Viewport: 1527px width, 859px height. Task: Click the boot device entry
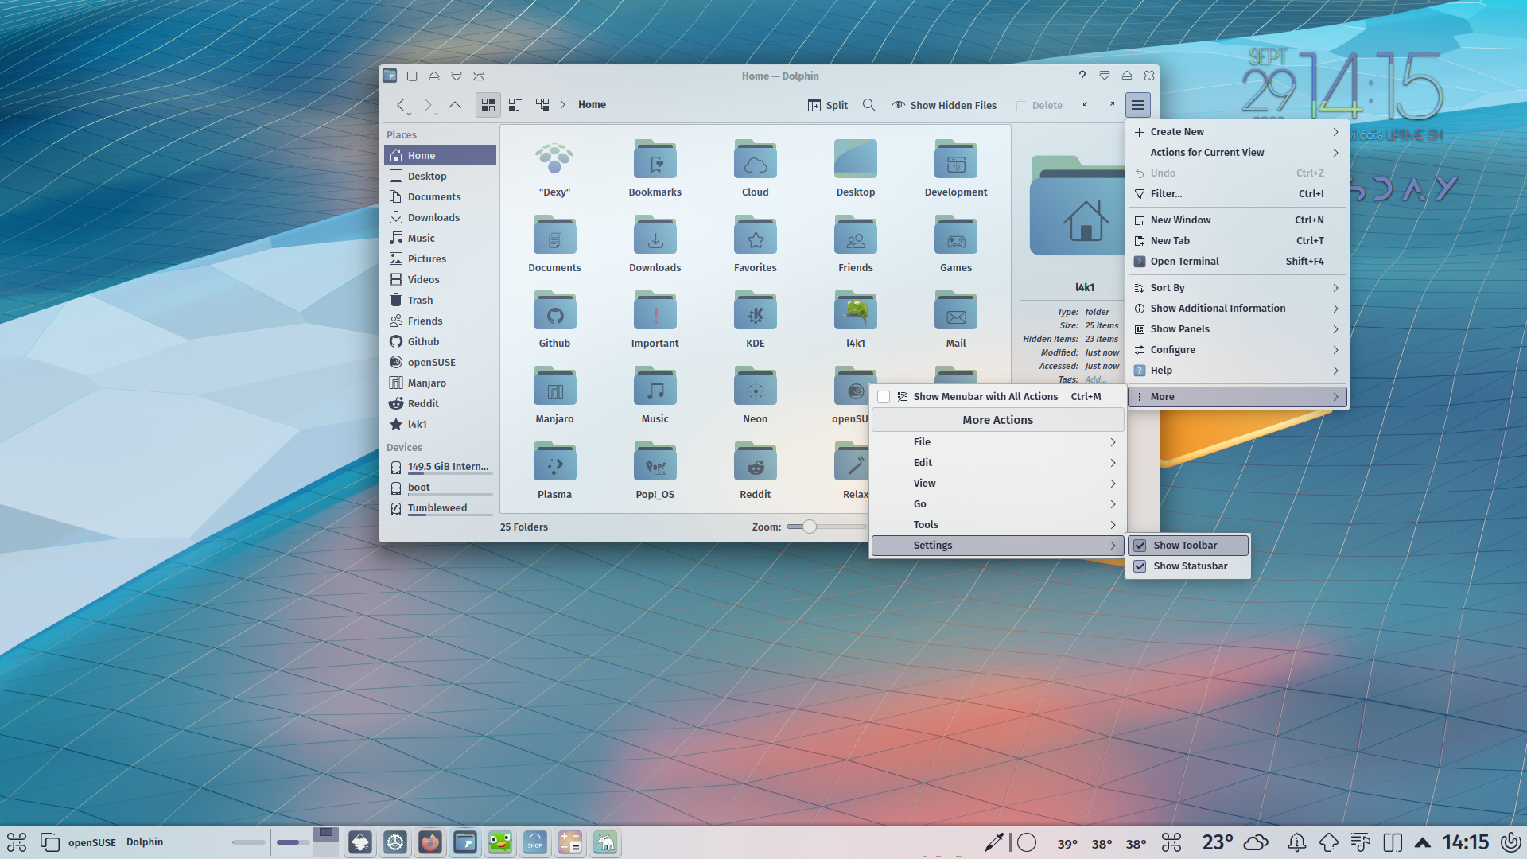pyautogui.click(x=440, y=488)
